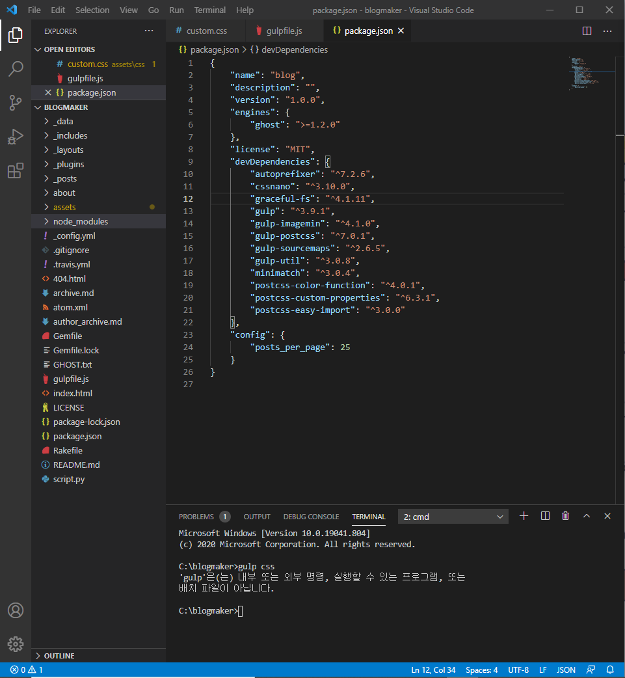This screenshot has height=678, width=625.
Task: Open the Manage gear icon
Action: 16,644
